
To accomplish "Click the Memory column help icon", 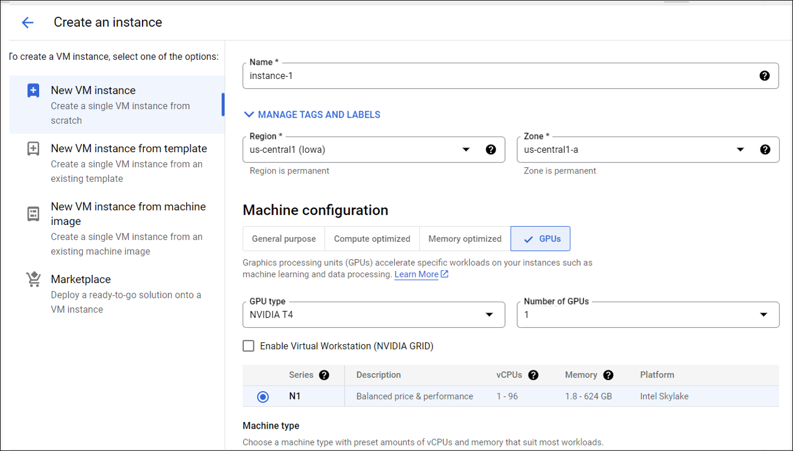I will (608, 375).
